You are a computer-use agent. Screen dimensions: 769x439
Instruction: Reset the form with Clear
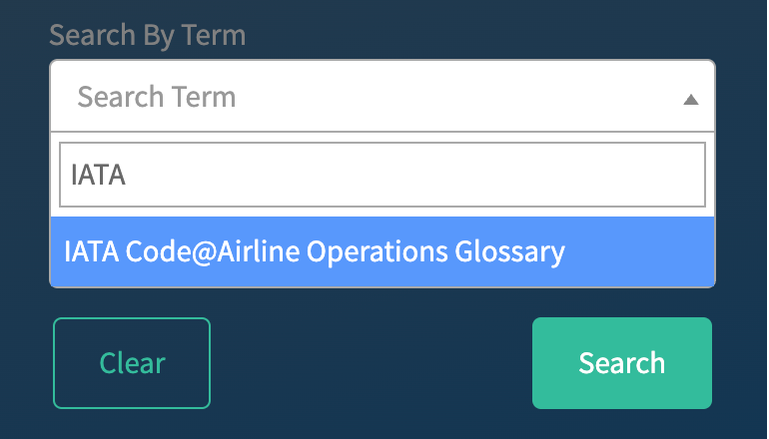(132, 362)
